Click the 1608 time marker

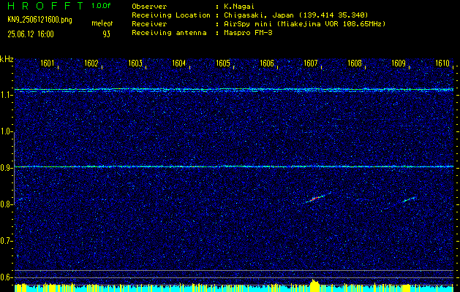click(355, 63)
